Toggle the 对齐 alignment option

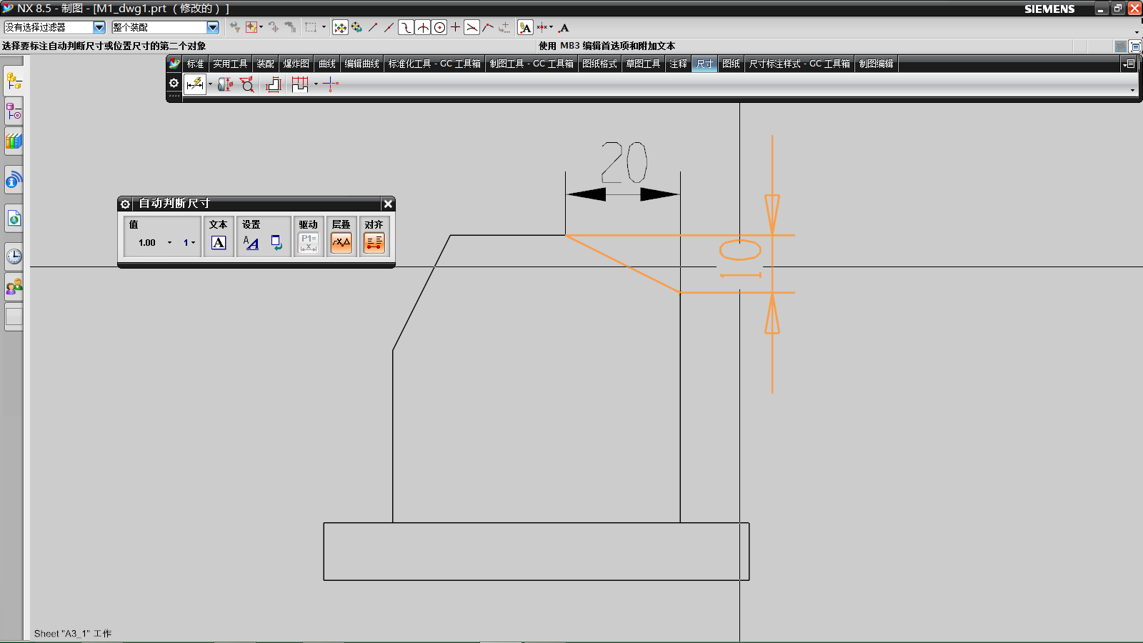tap(374, 243)
